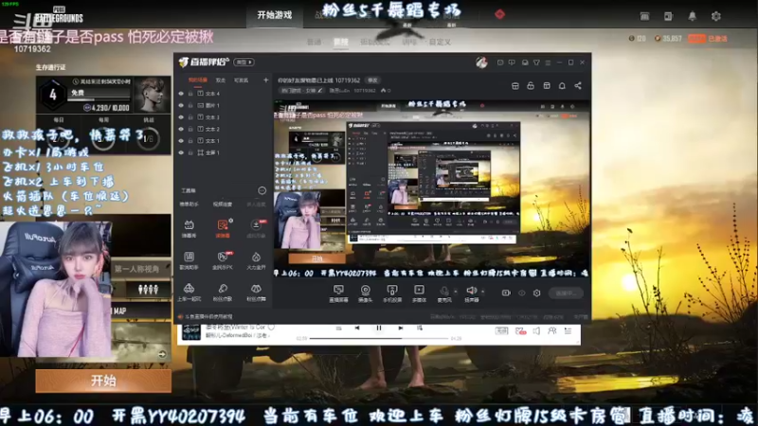Screen dimensions: 758x426
Task: Hide the 全屏 1 source layer
Action: (181, 152)
